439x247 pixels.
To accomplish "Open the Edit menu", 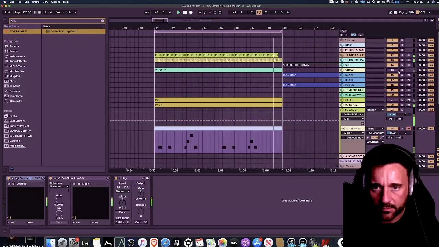I will tap(27, 2).
